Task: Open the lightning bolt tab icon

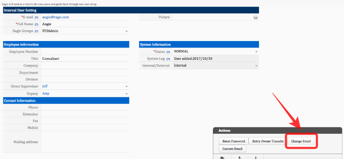Action: click(x=239, y=157)
